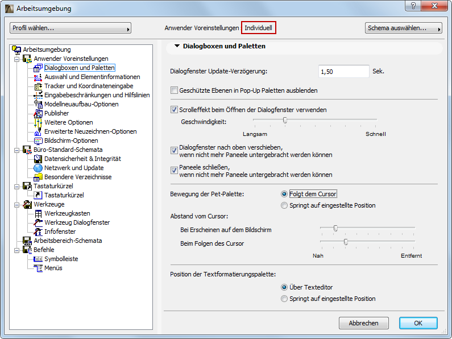Click the Werkzeuge group icon

[x=27, y=204]
